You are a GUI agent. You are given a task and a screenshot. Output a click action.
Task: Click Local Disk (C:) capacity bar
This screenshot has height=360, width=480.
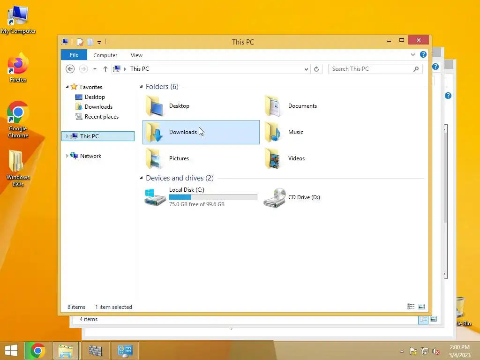pyautogui.click(x=213, y=197)
